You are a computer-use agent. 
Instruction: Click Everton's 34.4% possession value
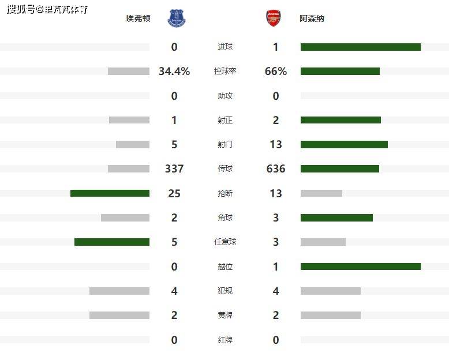[x=174, y=72]
